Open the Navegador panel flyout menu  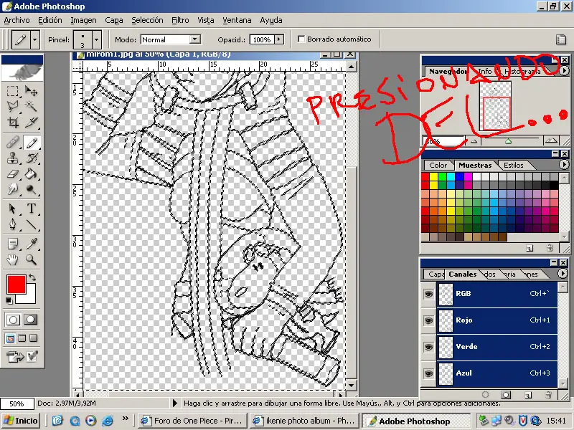(564, 70)
